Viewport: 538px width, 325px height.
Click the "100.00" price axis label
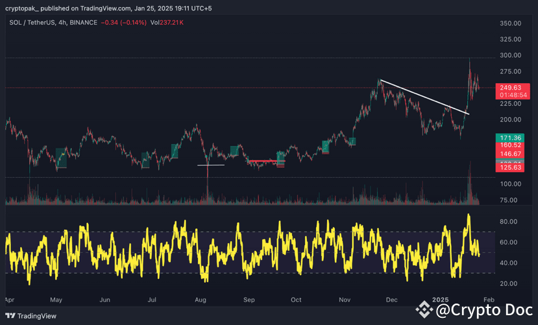click(511, 184)
